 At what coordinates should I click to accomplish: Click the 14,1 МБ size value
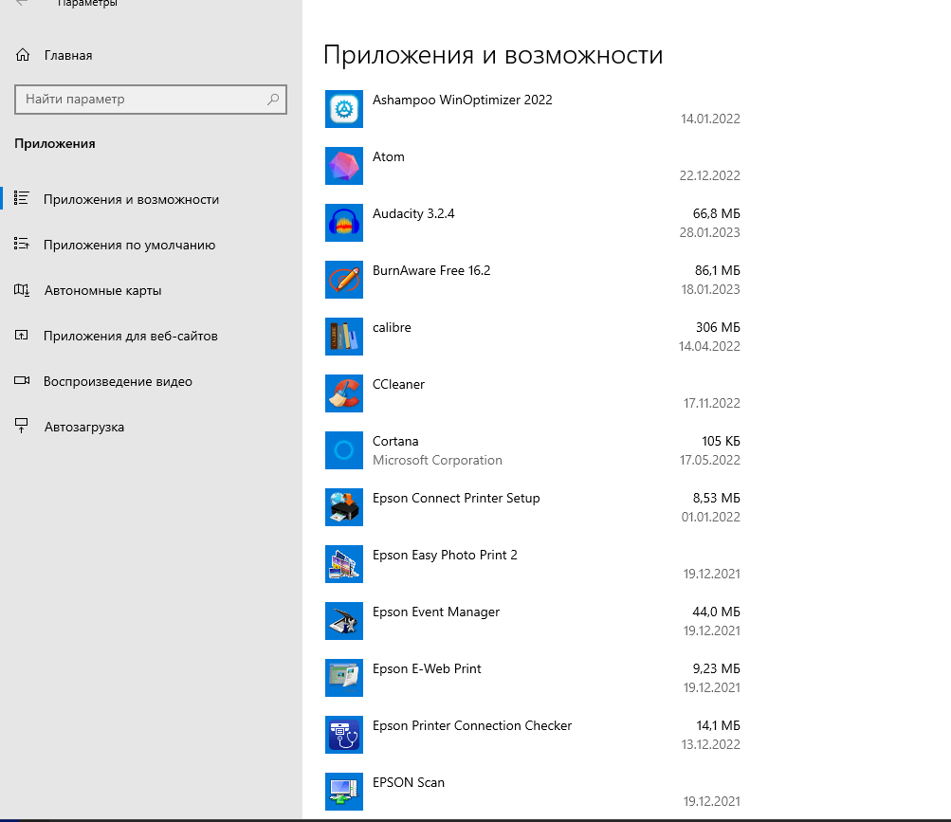coord(718,725)
